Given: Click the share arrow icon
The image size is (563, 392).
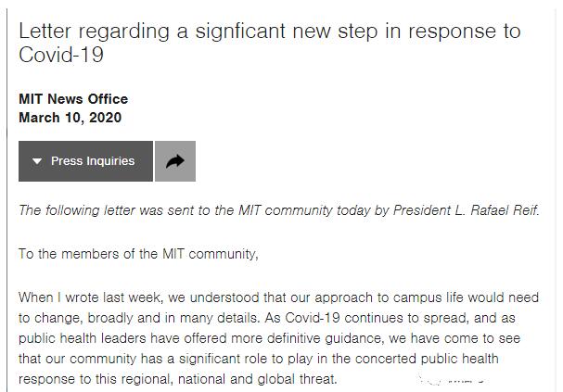Looking at the screenshot, I should pos(174,161).
